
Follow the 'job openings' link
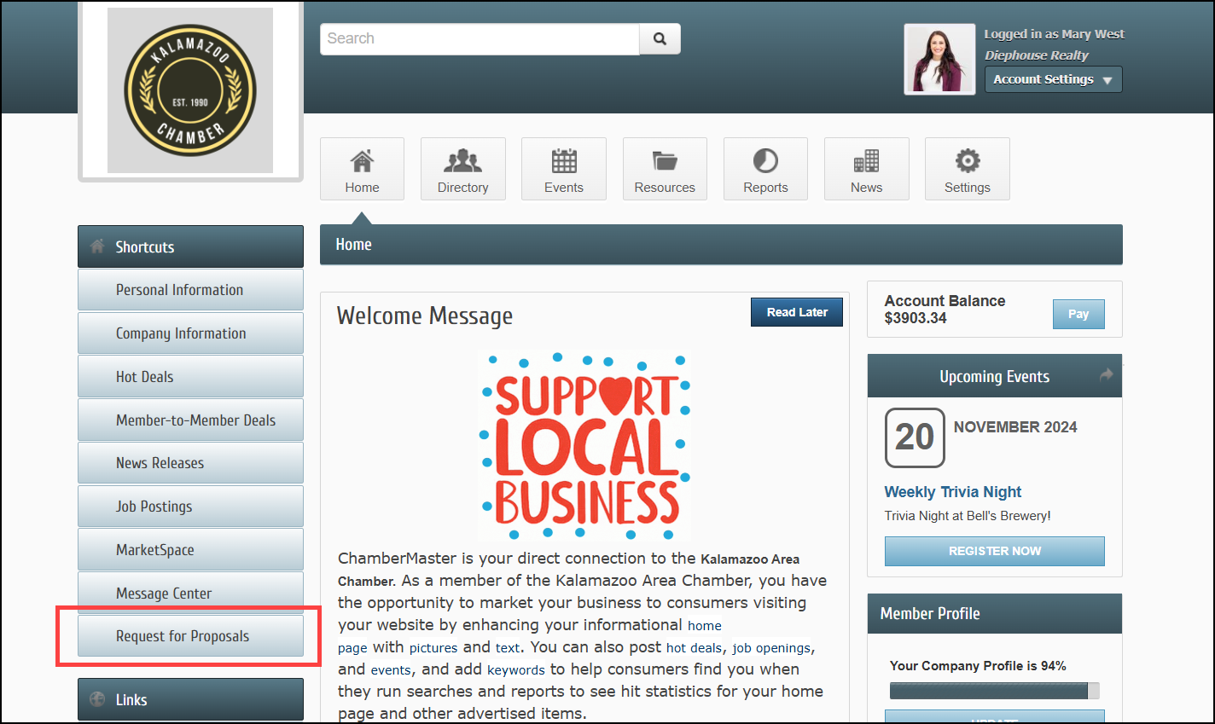pyautogui.click(x=771, y=648)
